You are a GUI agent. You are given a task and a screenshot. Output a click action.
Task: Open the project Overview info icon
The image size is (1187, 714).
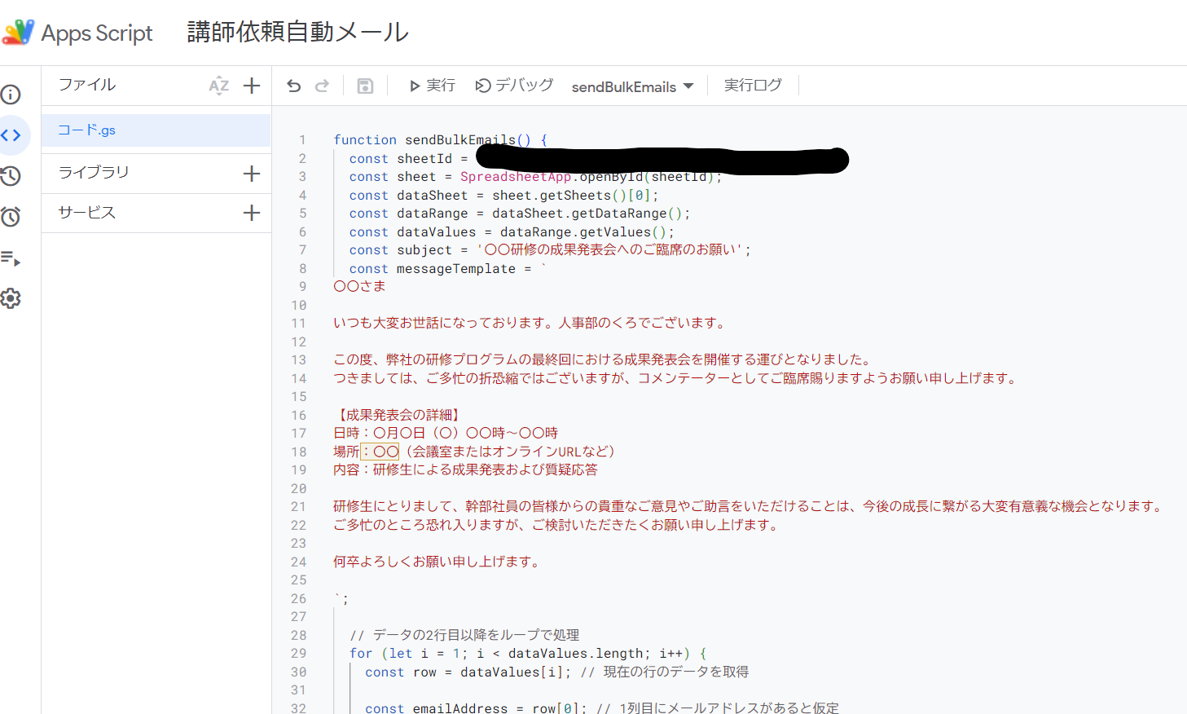point(11,95)
